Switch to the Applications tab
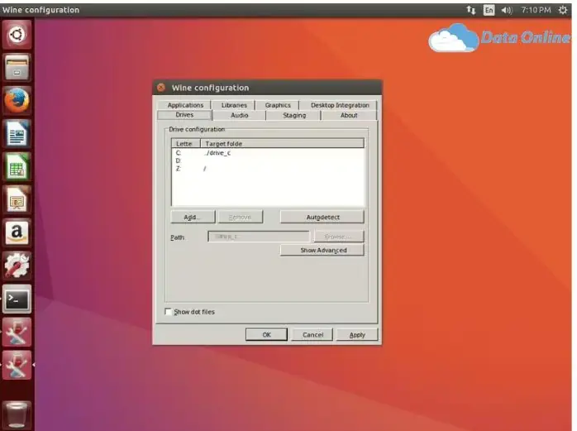 [x=185, y=105]
